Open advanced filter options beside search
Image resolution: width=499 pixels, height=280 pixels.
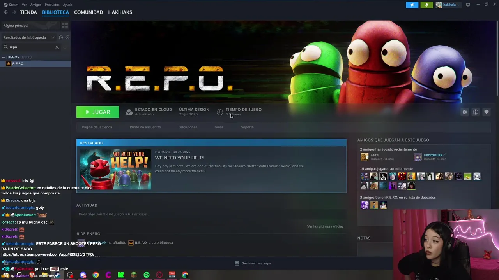click(65, 47)
